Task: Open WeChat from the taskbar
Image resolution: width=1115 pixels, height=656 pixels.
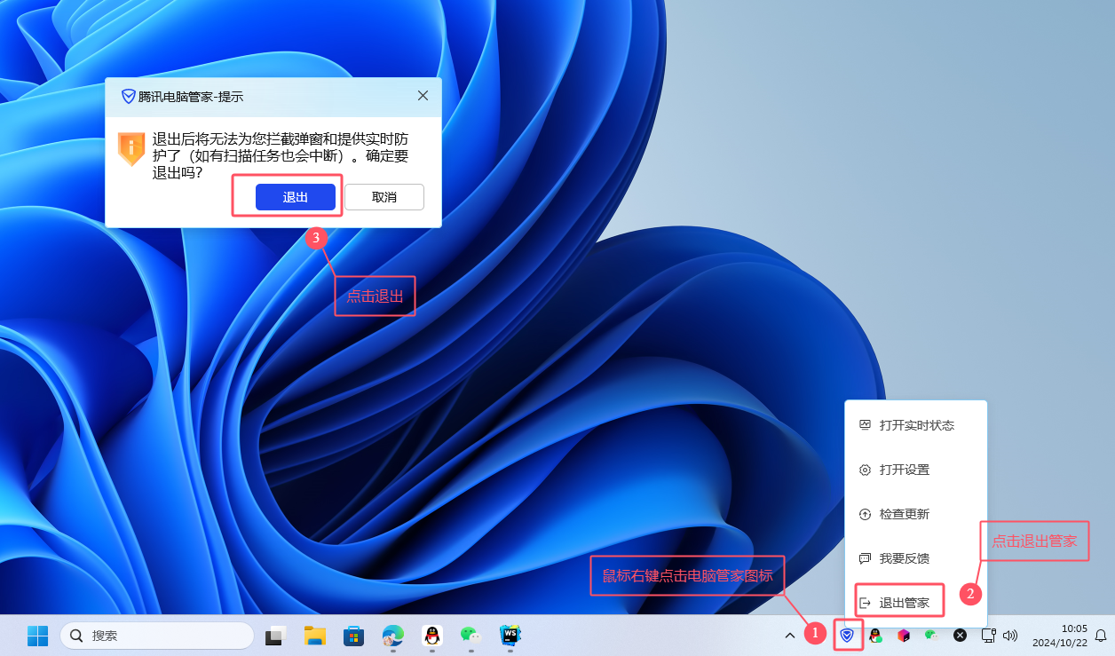Action: (471, 636)
